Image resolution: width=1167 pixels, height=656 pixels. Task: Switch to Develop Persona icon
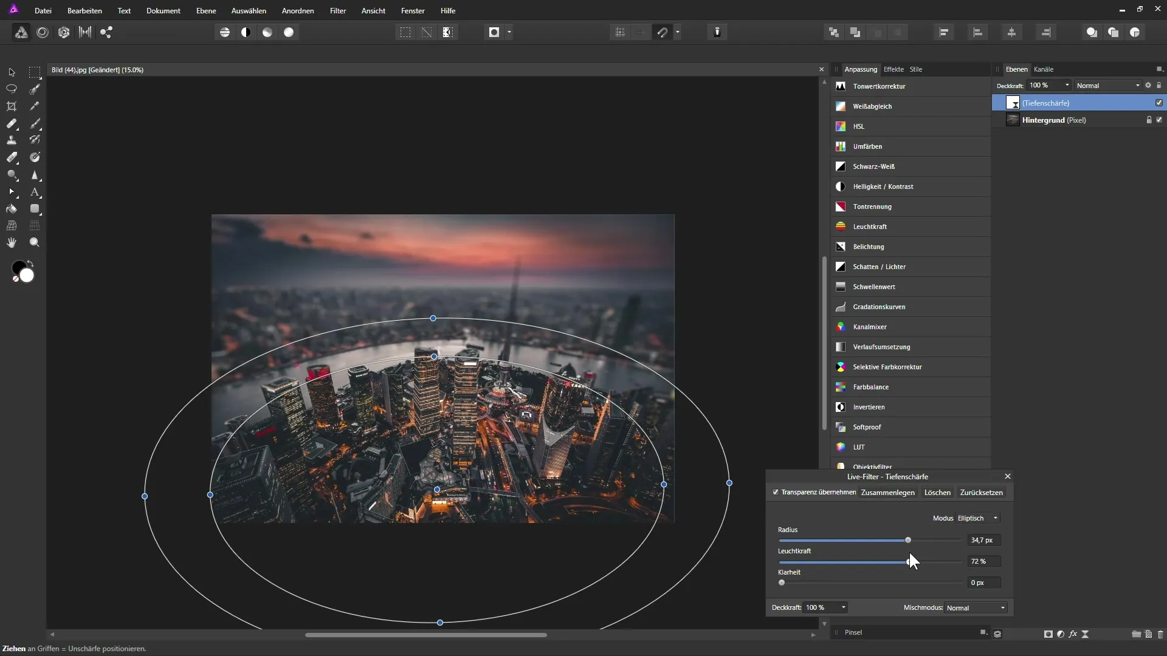64,32
